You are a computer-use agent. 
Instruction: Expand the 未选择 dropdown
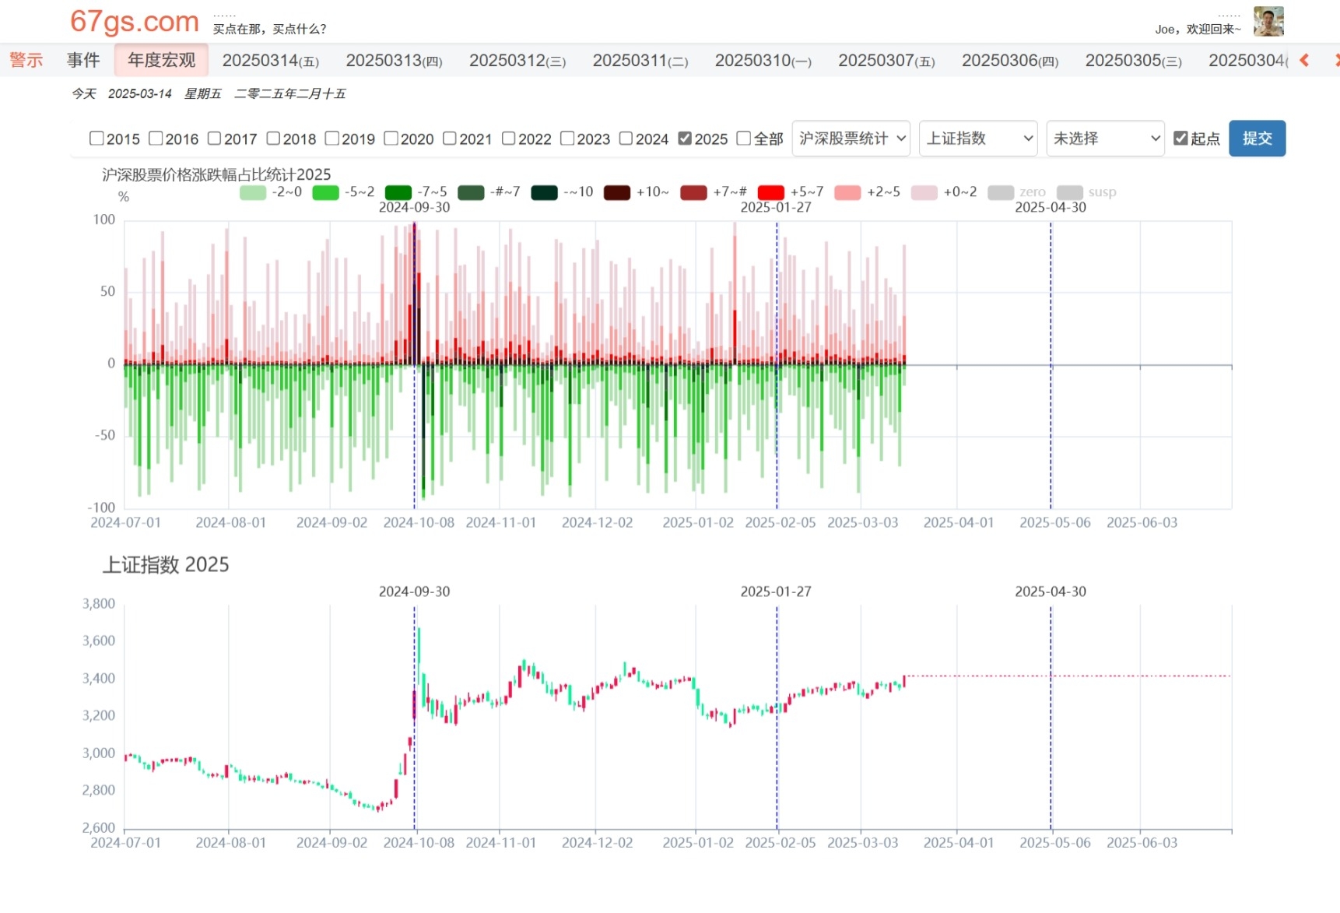tap(1105, 139)
